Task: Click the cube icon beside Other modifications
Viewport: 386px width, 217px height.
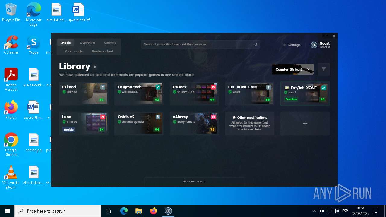Action: point(234,118)
